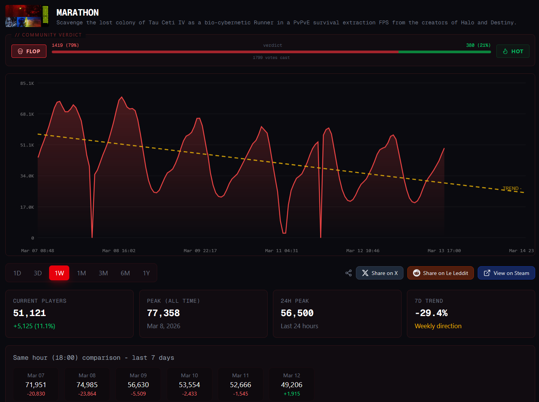Click the '1799 votes cast' text

pyautogui.click(x=271, y=58)
